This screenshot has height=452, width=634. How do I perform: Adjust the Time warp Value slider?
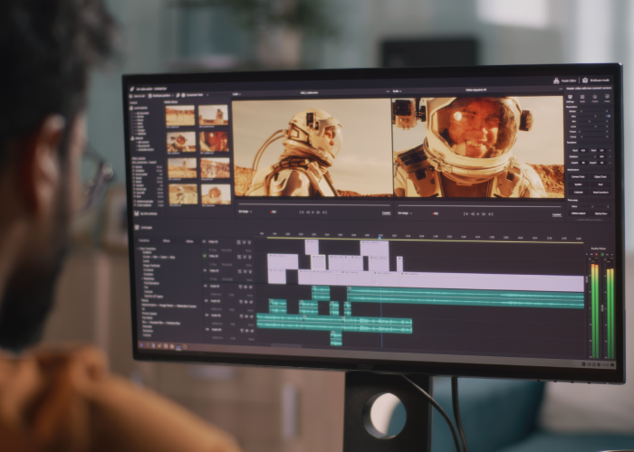[593, 206]
